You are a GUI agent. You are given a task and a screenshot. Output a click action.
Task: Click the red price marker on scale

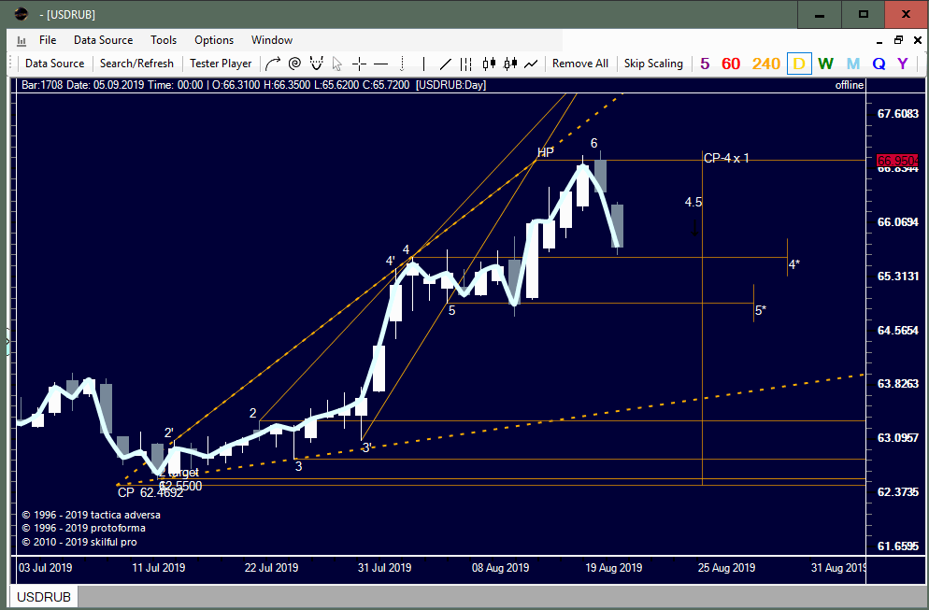click(x=894, y=161)
